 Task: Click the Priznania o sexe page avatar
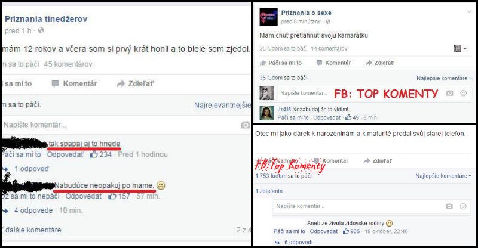click(268, 17)
